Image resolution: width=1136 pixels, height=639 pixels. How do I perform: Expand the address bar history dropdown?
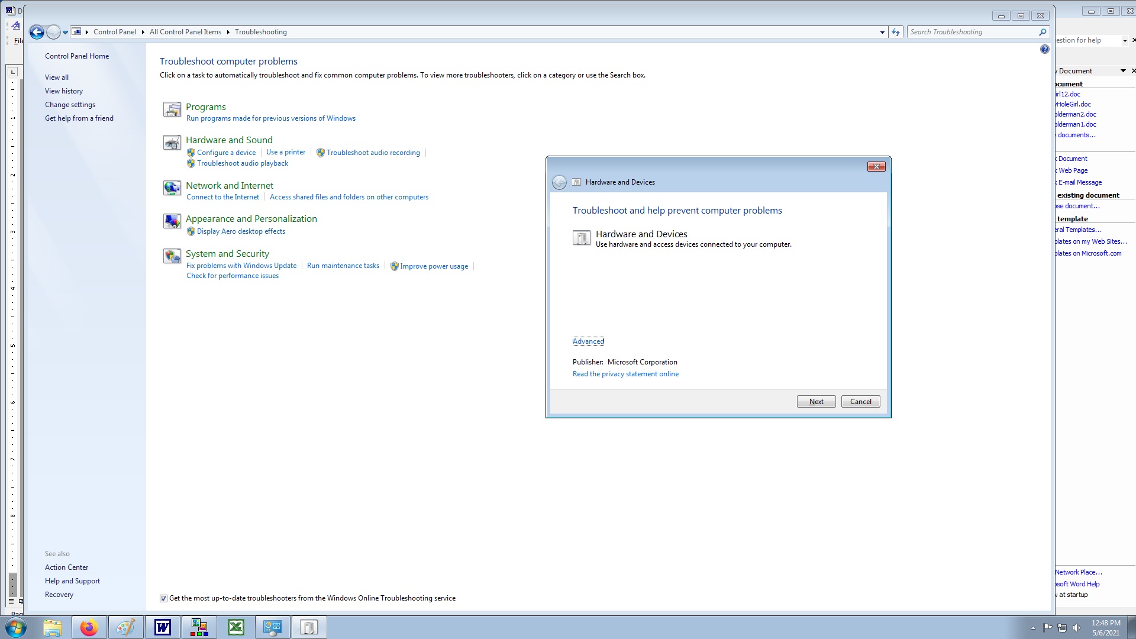pyautogui.click(x=882, y=32)
